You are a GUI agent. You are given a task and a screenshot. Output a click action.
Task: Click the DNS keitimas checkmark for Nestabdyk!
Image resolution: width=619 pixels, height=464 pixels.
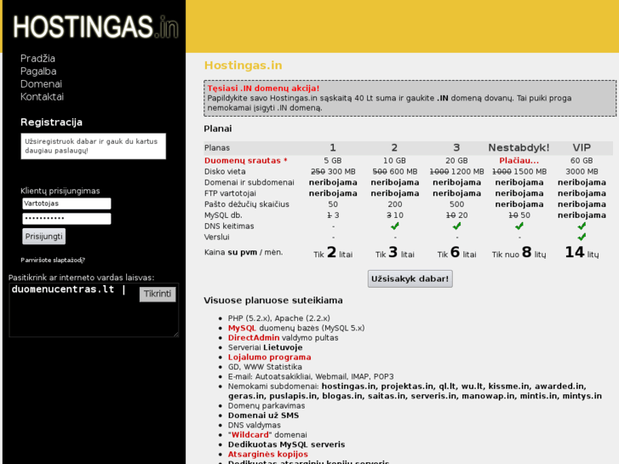tap(519, 226)
